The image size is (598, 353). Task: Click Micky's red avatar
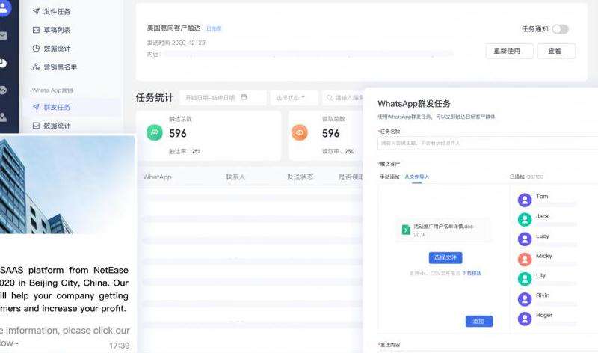click(x=525, y=259)
